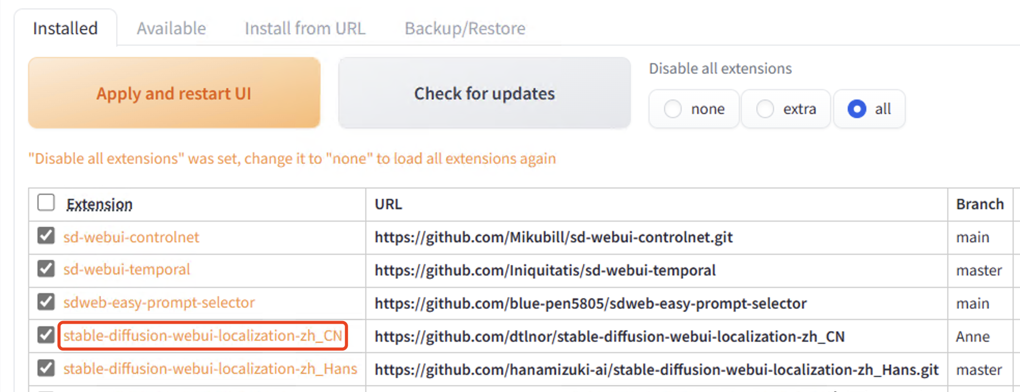Uncheck the sd-webui-controlnet checkbox

[46, 236]
